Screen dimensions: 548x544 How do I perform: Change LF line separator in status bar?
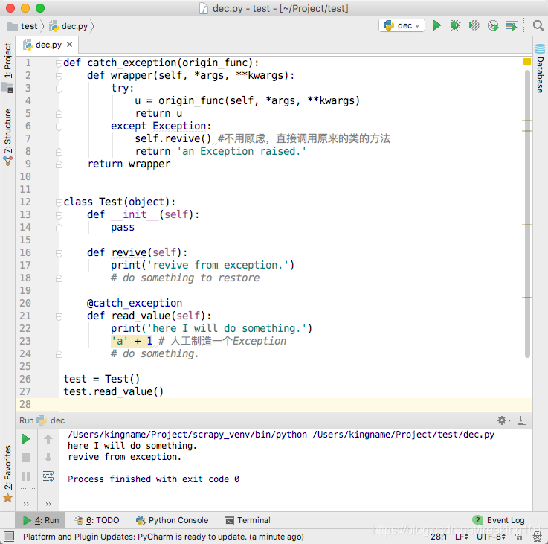point(461,537)
